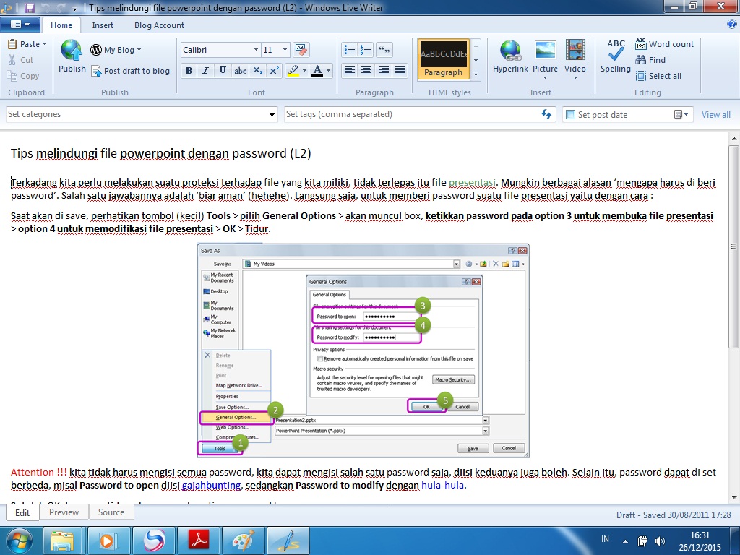Open the Windows Start button
The width and height of the screenshot is (740, 555).
[x=19, y=541]
